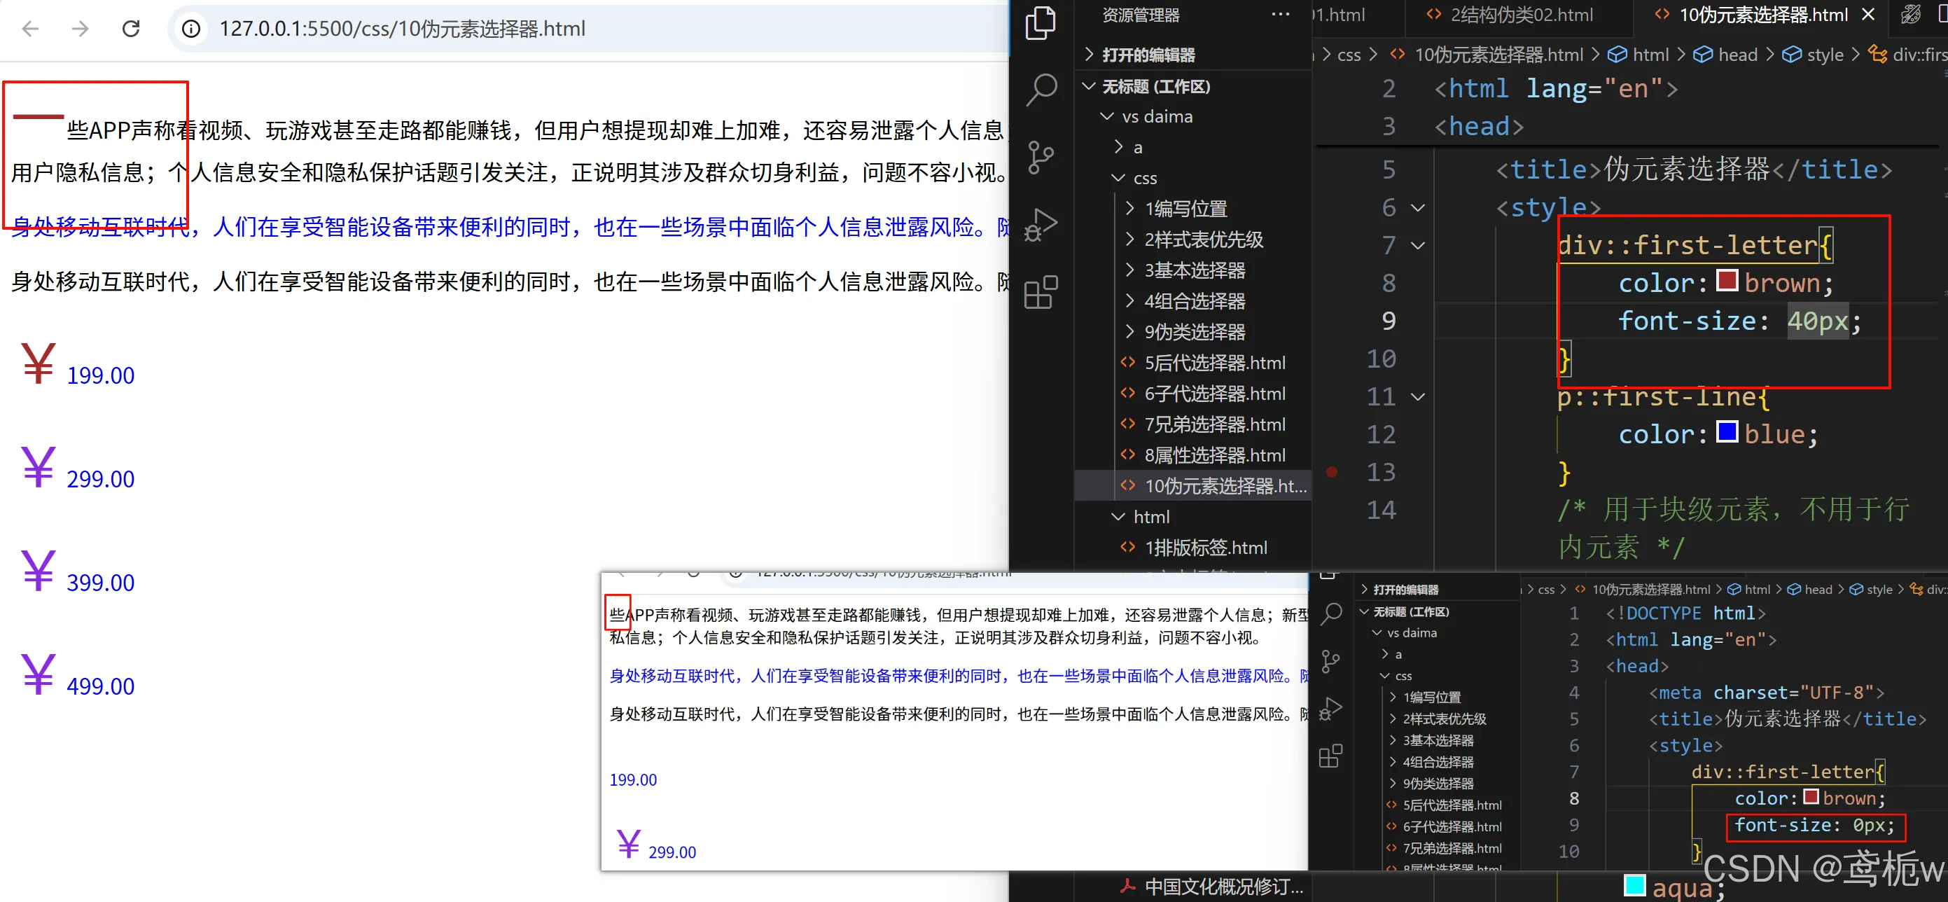Viewport: 1948px width, 902px height.
Task: Fold the style block at line 6
Action: 1418,207
